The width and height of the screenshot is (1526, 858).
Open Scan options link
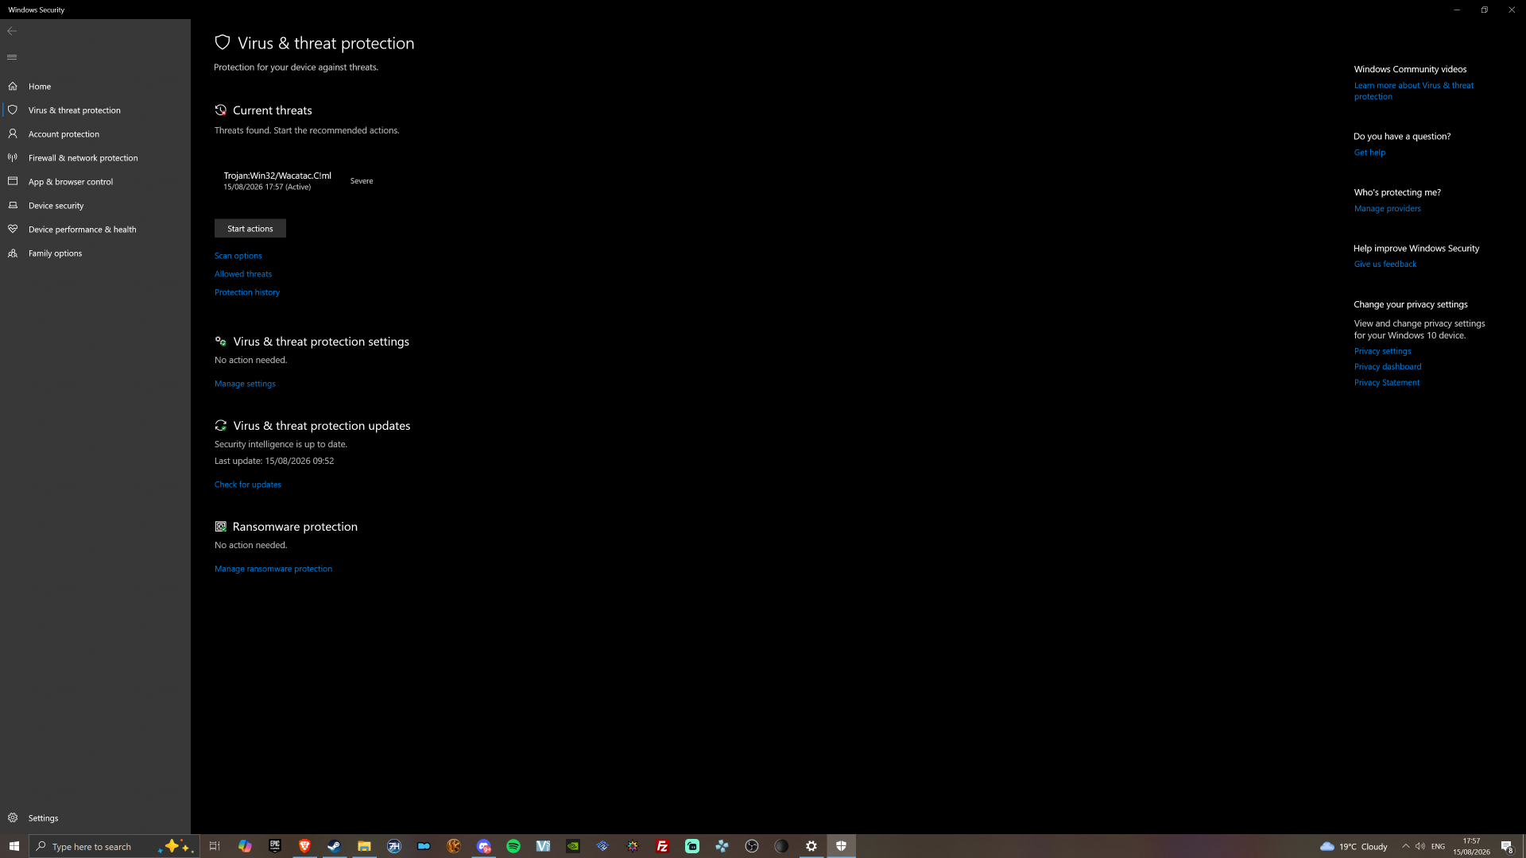[238, 255]
